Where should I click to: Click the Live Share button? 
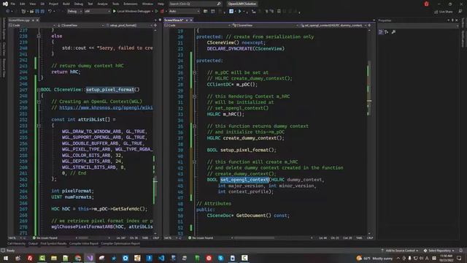click(x=443, y=12)
